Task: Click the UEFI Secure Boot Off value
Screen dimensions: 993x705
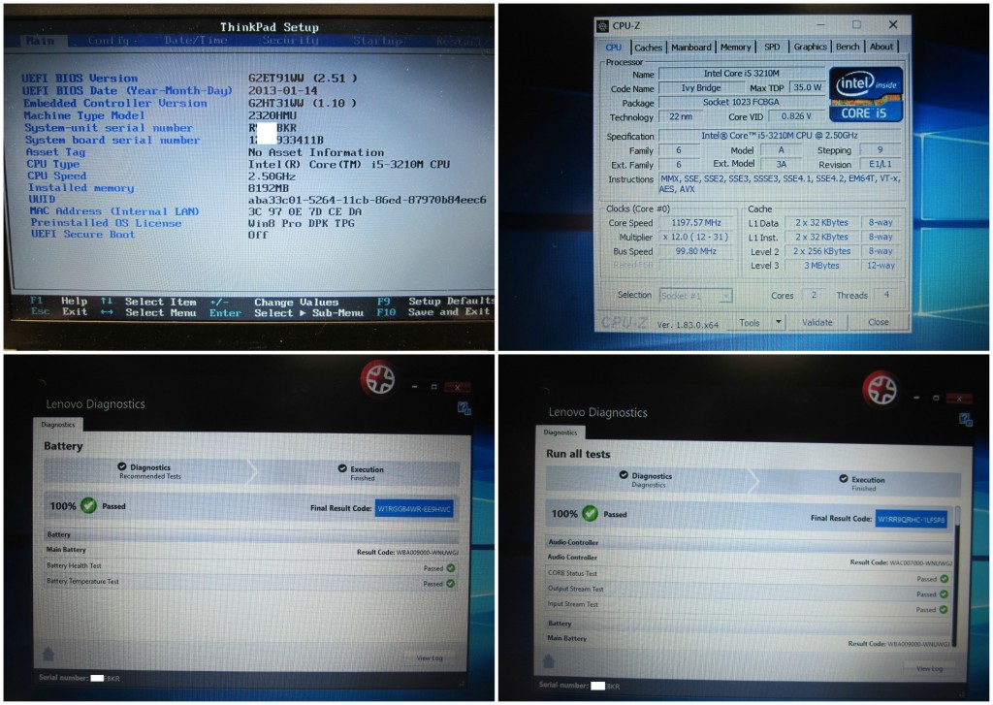Action: coord(258,235)
